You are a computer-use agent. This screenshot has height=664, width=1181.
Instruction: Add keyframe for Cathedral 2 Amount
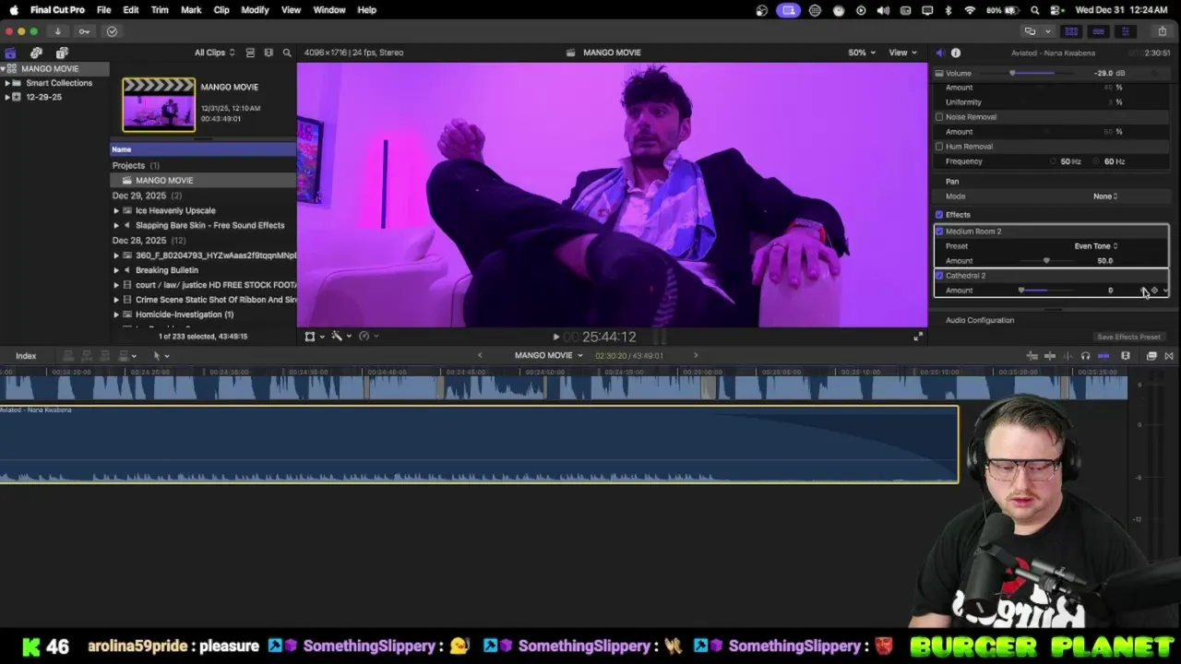[1154, 290]
